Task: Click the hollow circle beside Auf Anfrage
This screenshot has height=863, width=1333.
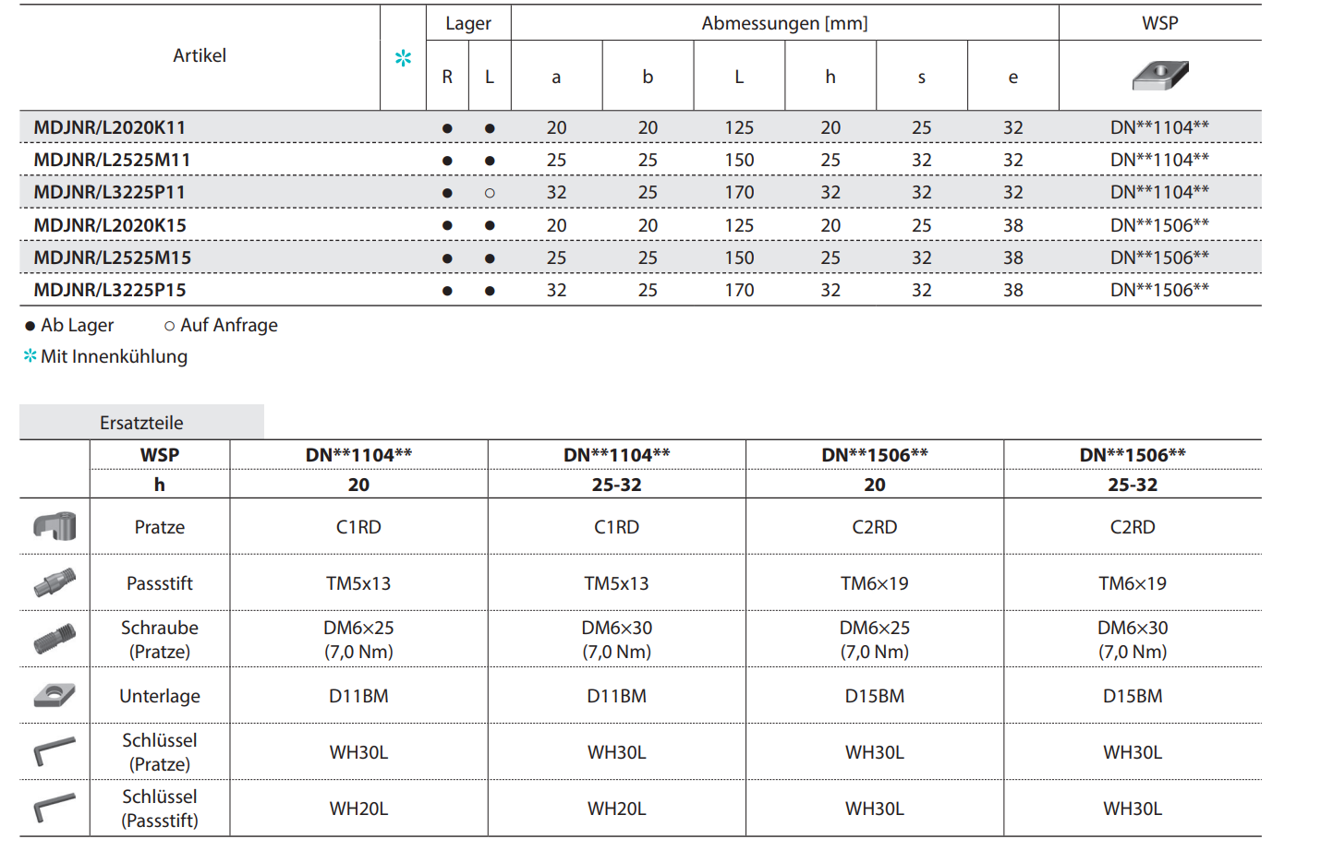Action: pyautogui.click(x=169, y=326)
